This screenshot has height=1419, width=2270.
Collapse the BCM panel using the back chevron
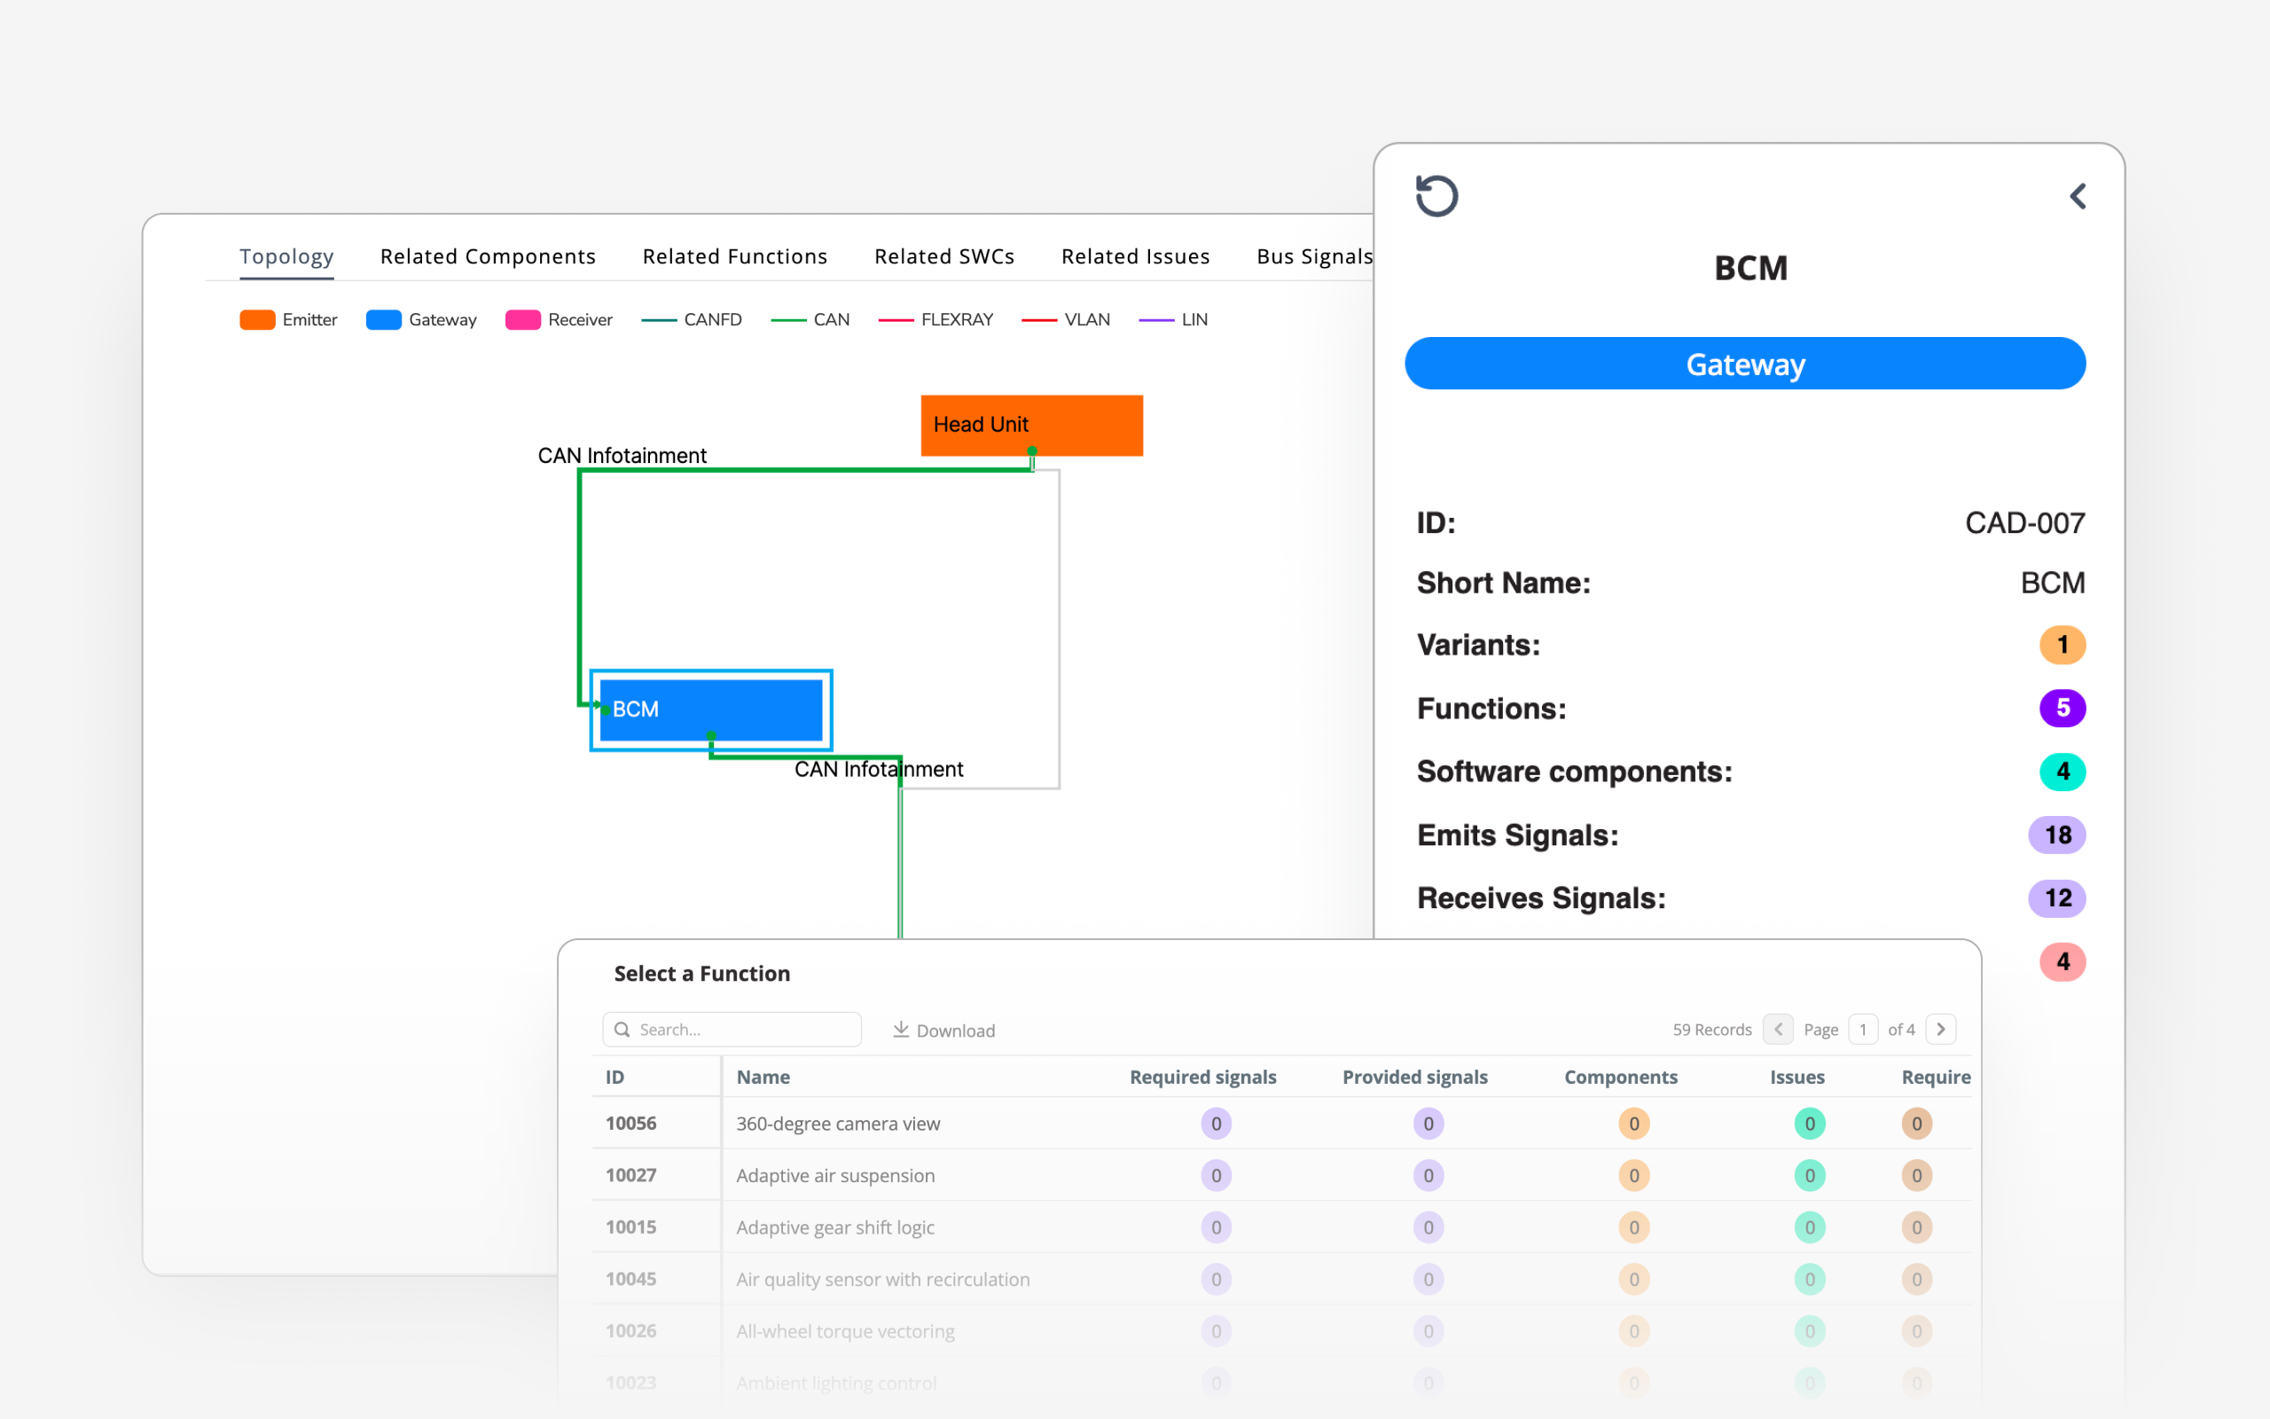2079,195
